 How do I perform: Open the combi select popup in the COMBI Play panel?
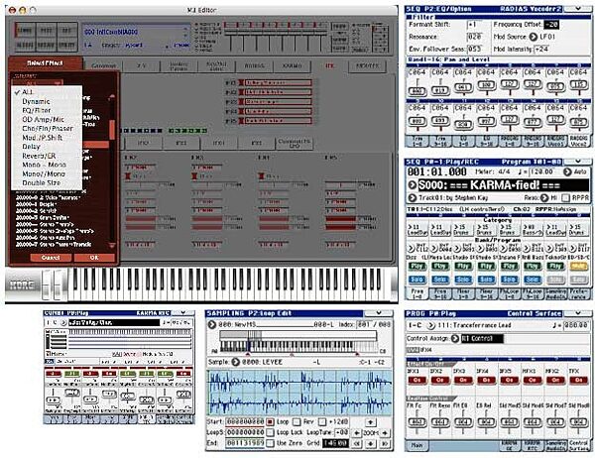click(x=63, y=322)
